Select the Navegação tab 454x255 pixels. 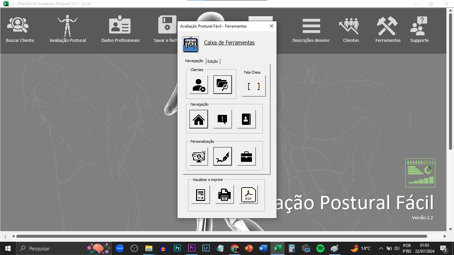[x=194, y=61]
